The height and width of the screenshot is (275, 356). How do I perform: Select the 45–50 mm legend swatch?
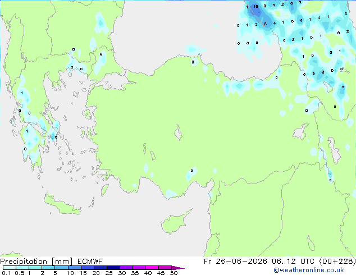coord(165,268)
